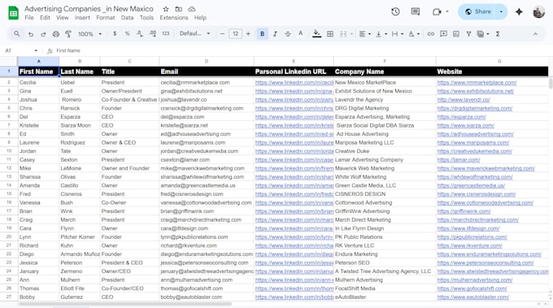Open the Tools menu
553x308 pixels.
click(146, 18)
